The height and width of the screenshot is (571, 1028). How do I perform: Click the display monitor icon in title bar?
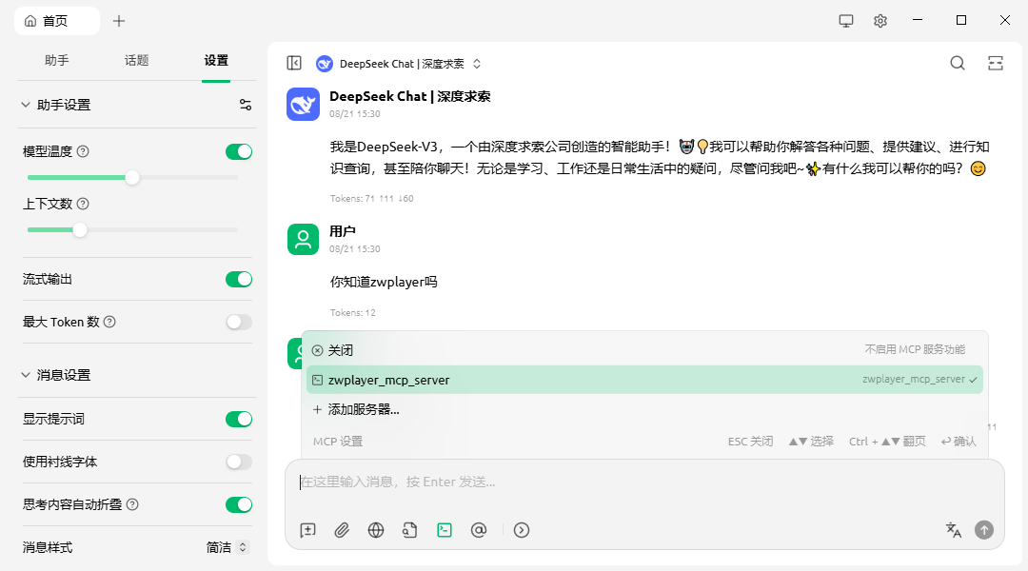tap(846, 21)
